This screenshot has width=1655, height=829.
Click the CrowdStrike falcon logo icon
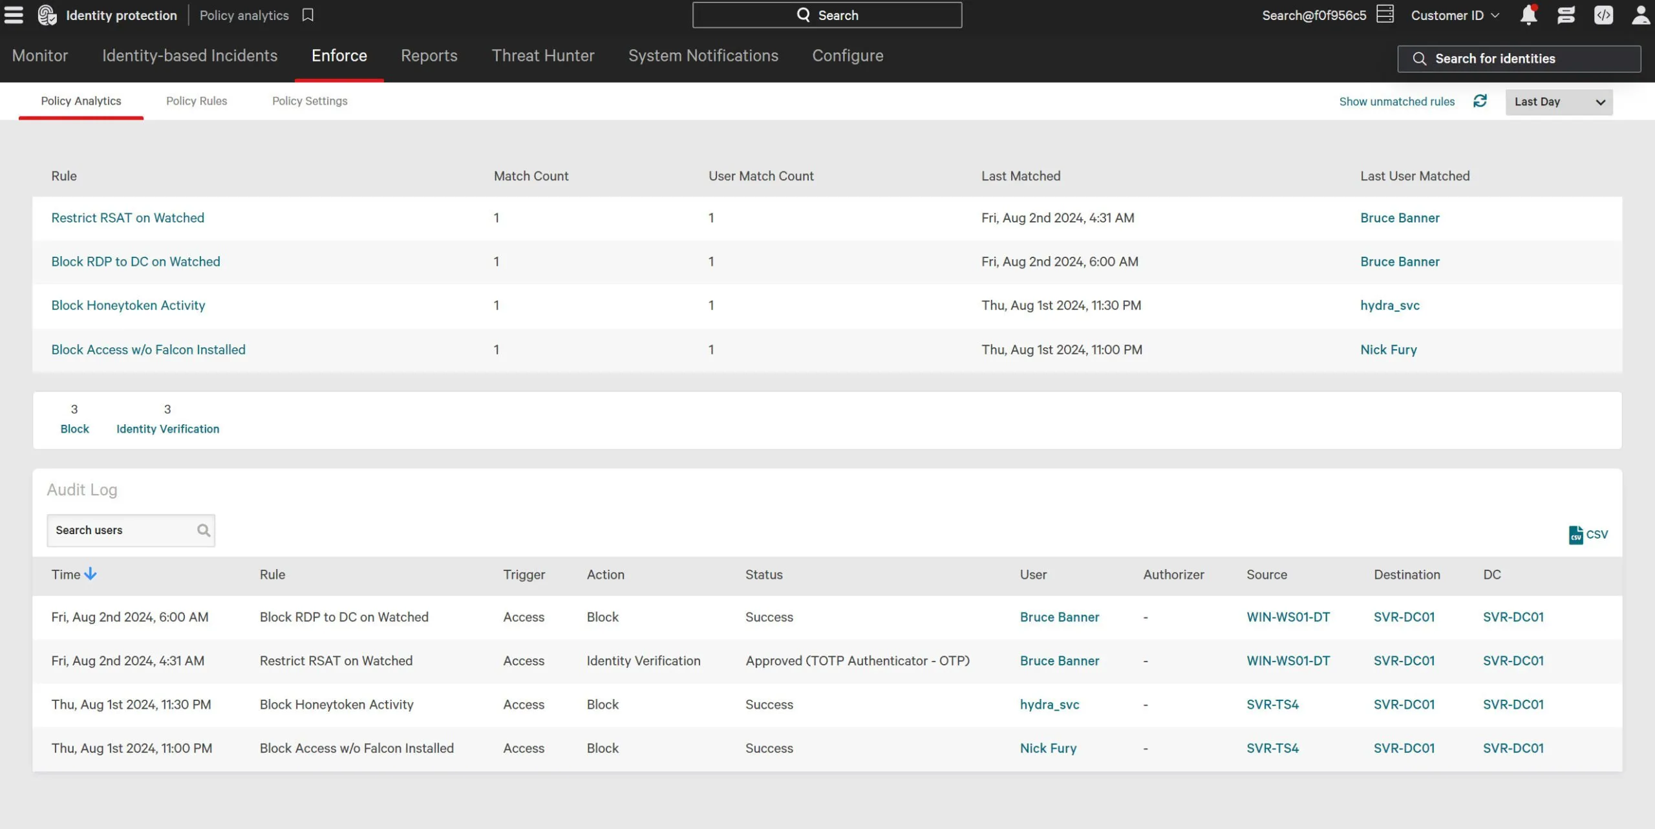point(47,15)
